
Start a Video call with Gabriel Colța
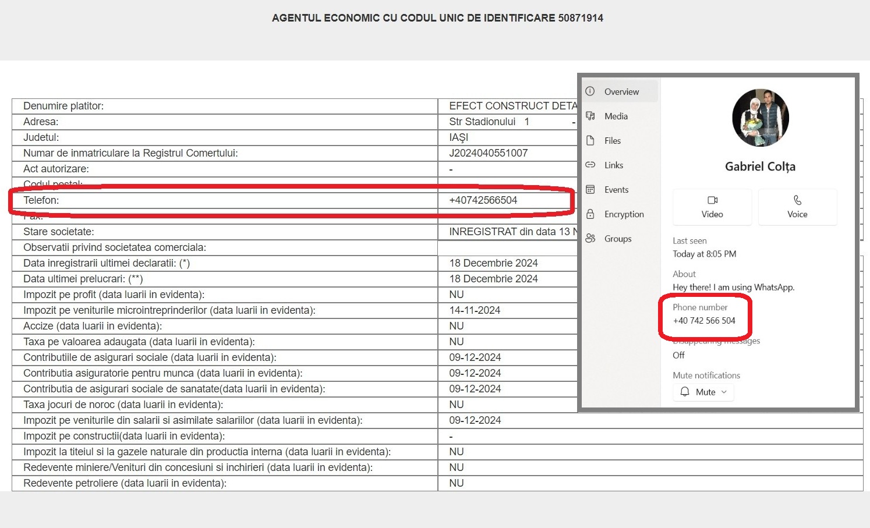point(712,207)
